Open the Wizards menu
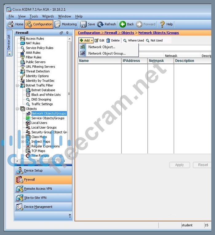 tap(48, 16)
